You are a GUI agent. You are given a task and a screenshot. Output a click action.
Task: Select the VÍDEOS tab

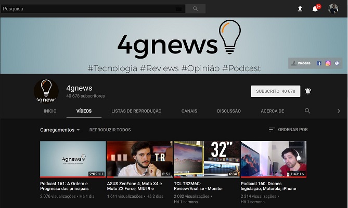[x=84, y=111]
